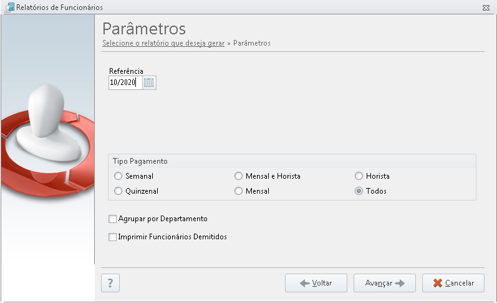Image resolution: width=497 pixels, height=303 pixels.
Task: Select the Semanal payment type
Action: point(118,176)
